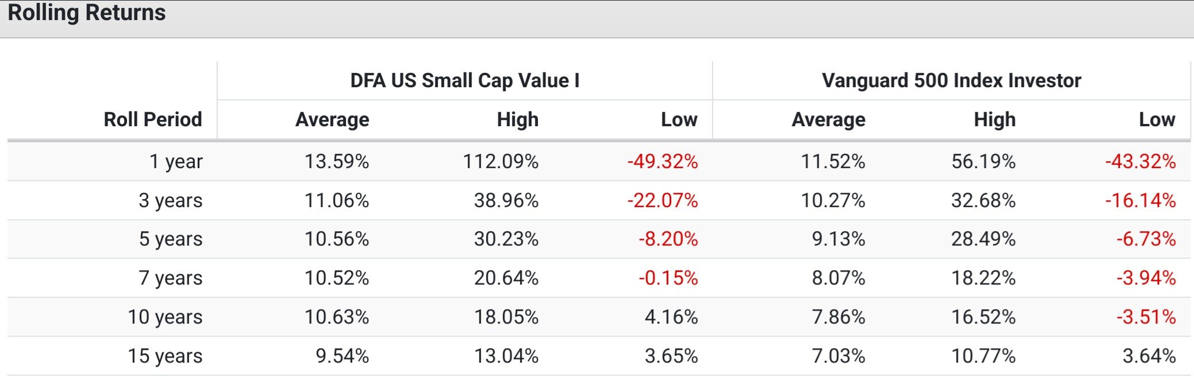
Task: Select the 5 years roll period row
Action: [x=171, y=239]
